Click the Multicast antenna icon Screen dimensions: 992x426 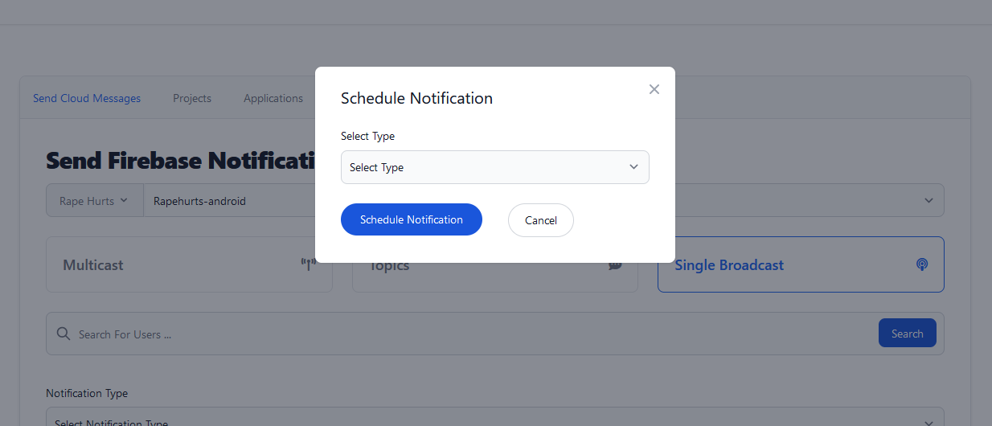tap(307, 264)
